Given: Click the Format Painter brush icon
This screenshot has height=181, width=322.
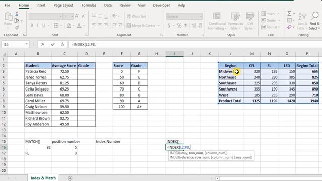Looking at the screenshot, I should [17, 27].
